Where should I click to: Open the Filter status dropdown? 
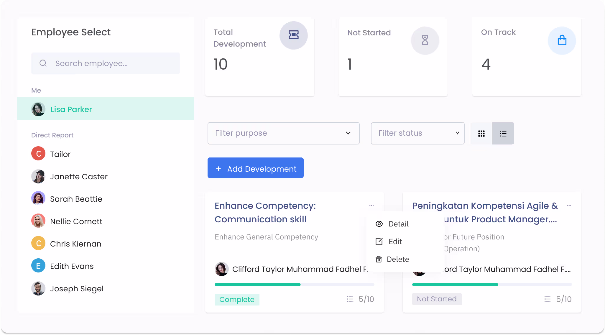tap(418, 133)
